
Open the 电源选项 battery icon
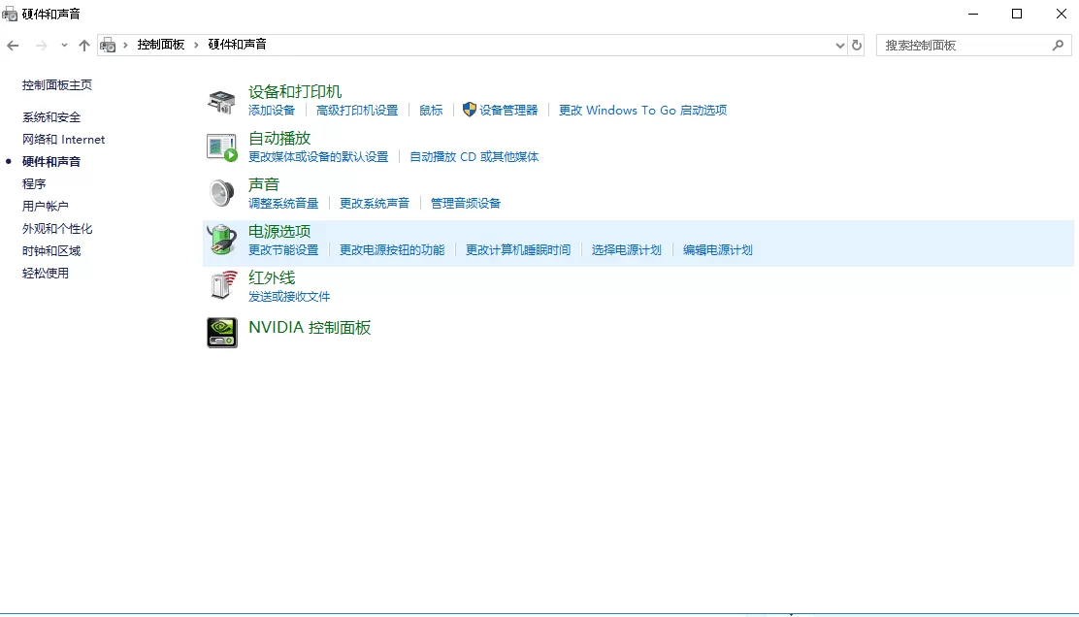coord(221,240)
